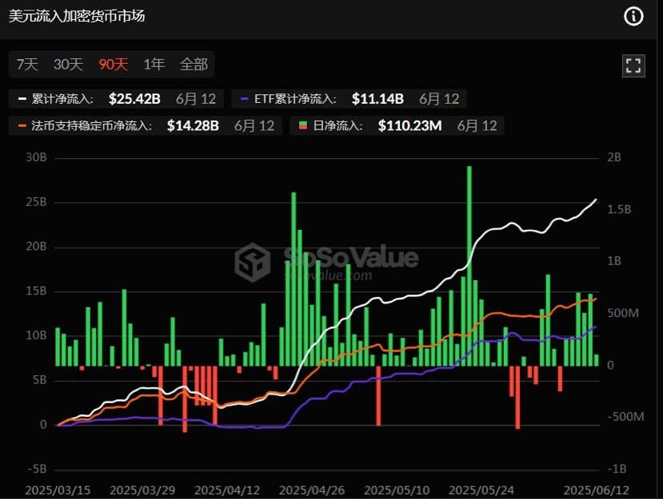The image size is (663, 499).
Task: Click the 20B left axis label
Action: (x=36, y=247)
